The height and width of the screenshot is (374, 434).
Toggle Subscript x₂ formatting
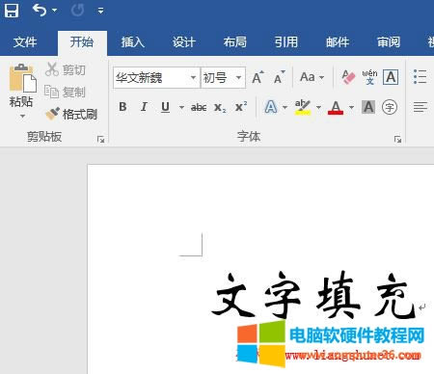tap(220, 107)
